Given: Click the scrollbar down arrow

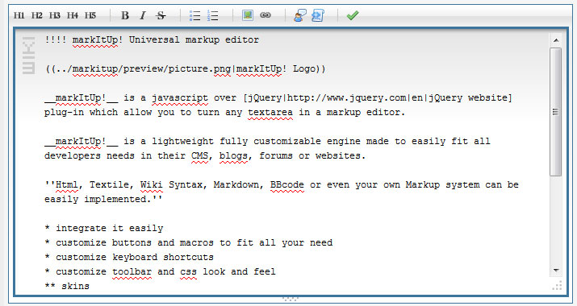Looking at the screenshot, I should pos(556,271).
